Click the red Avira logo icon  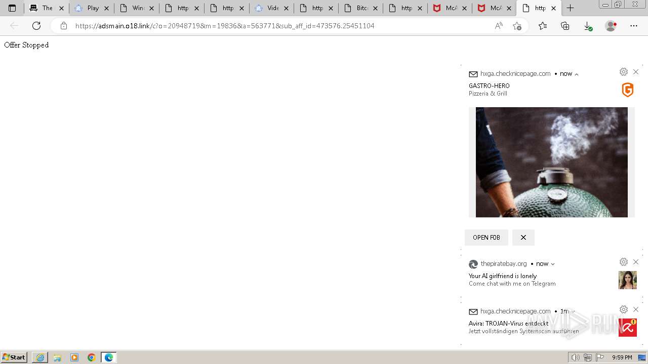click(x=628, y=328)
